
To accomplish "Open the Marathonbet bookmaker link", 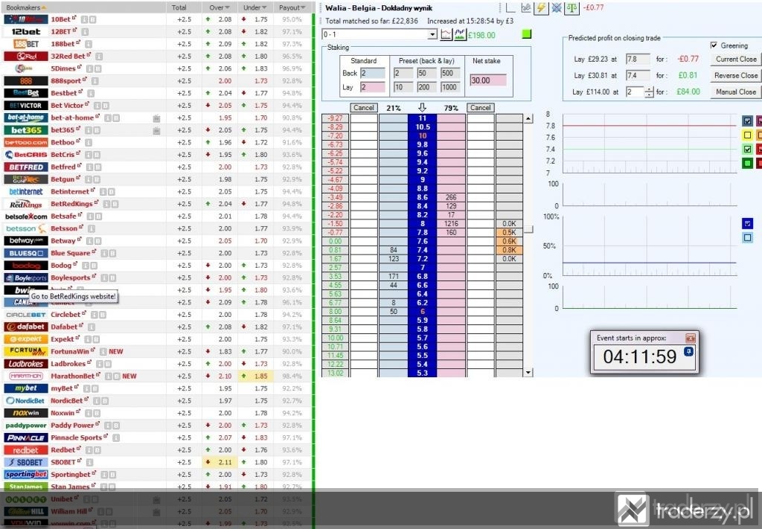I will coord(72,376).
